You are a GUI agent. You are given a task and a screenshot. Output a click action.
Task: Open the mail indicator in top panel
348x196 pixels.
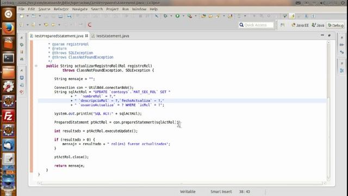(x=298, y=3)
